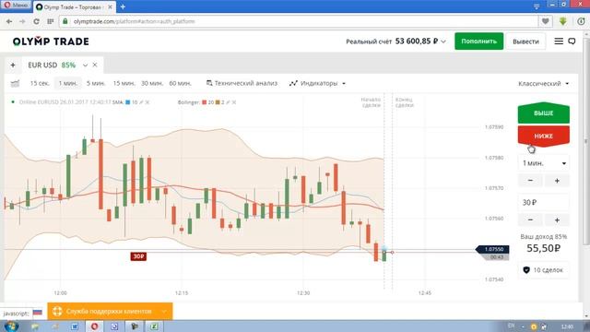This screenshot has height=332, width=590.
Task: Remove the Bollinger indicator
Action: [x=233, y=102]
